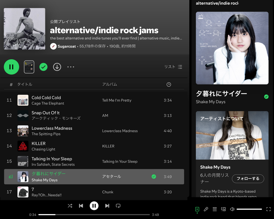
Task: Select the track 17 title 7
Action: 33,189
